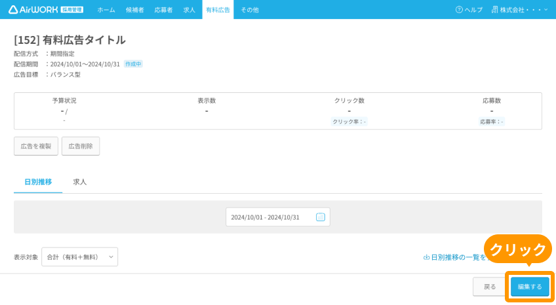The width and height of the screenshot is (556, 305).
Task: Click the 戻る button
Action: [490, 287]
